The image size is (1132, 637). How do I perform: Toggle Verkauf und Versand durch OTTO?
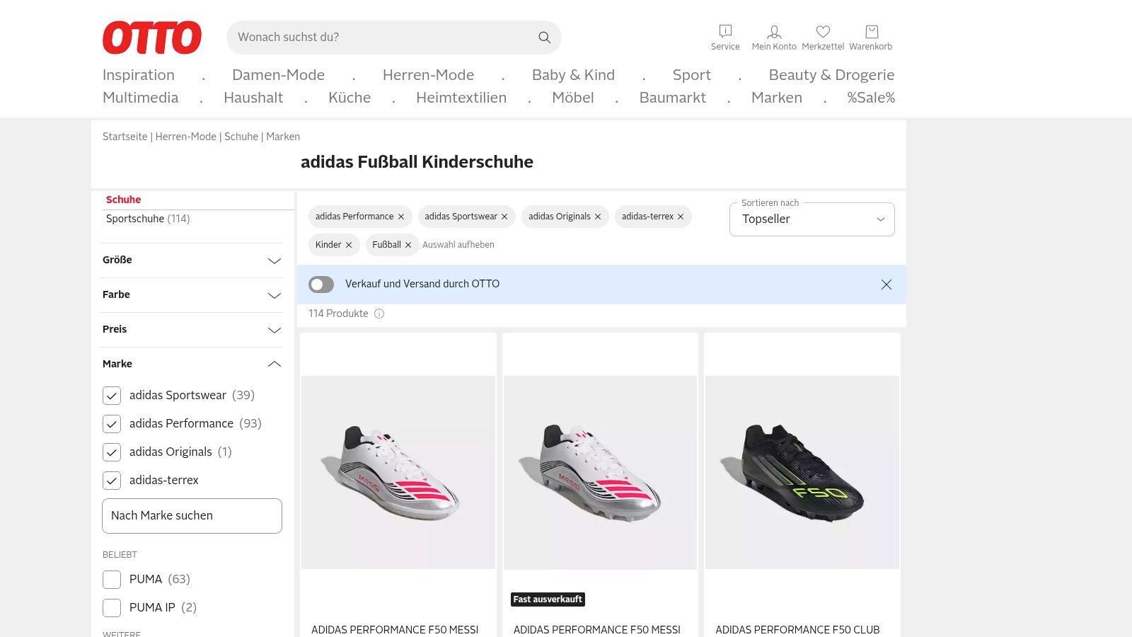321,285
